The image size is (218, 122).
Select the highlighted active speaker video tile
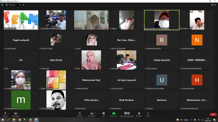(x=162, y=20)
